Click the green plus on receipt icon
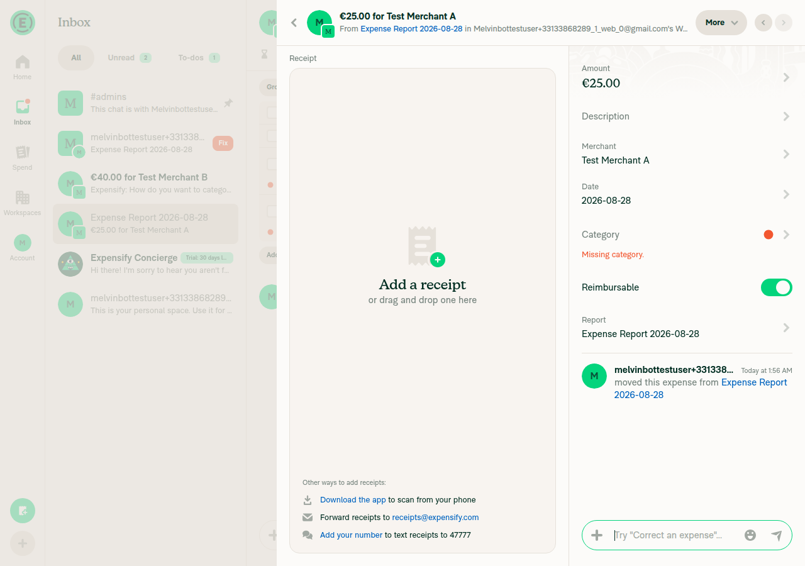The height and width of the screenshot is (566, 805). pyautogui.click(x=438, y=260)
